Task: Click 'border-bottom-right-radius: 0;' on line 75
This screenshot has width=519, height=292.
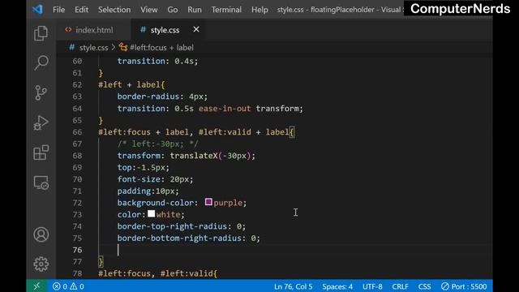Action: [x=189, y=238]
